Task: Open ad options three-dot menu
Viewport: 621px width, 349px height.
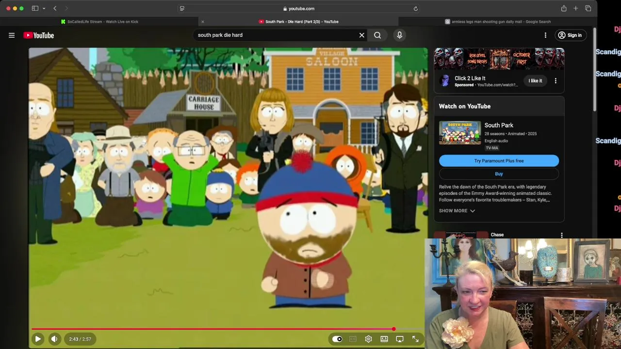Action: [x=556, y=81]
